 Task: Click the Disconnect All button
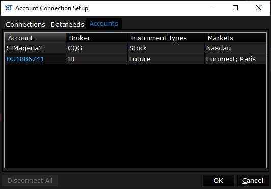[30, 180]
